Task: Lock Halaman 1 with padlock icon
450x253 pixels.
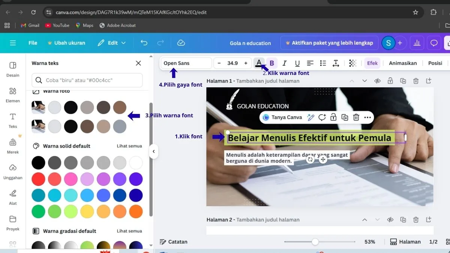Action: pyautogui.click(x=390, y=81)
